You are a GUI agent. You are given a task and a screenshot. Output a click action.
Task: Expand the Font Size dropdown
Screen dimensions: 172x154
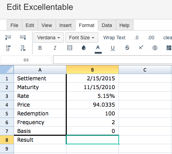coord(82,38)
